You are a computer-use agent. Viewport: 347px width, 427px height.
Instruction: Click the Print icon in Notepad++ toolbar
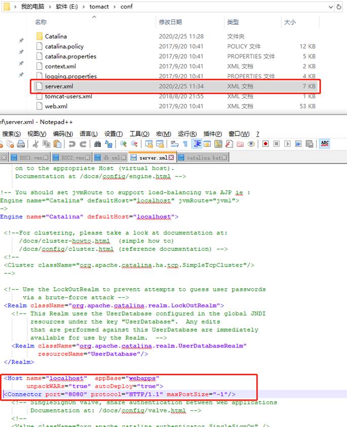tap(21, 144)
